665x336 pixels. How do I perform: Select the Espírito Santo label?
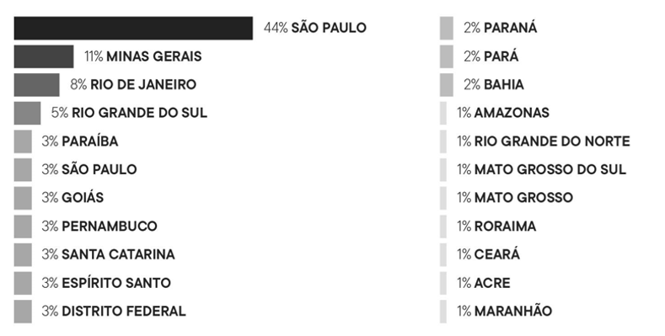pyautogui.click(x=116, y=283)
